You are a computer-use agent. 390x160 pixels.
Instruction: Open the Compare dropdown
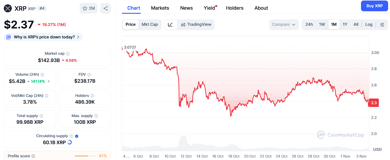pos(284,24)
